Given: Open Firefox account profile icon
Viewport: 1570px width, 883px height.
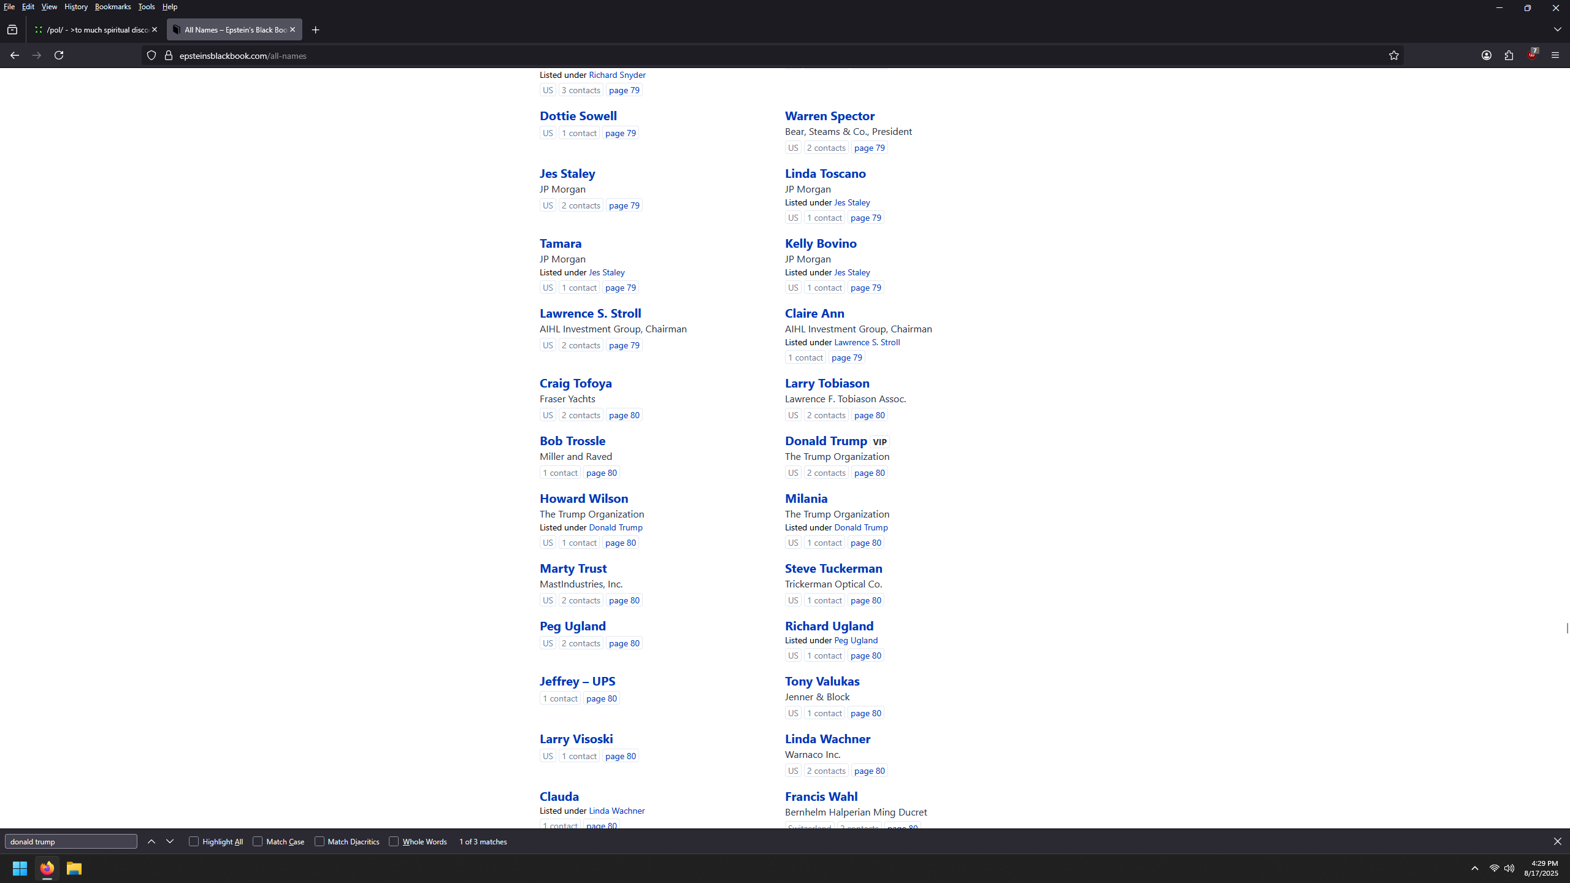Looking at the screenshot, I should pos(1486,55).
